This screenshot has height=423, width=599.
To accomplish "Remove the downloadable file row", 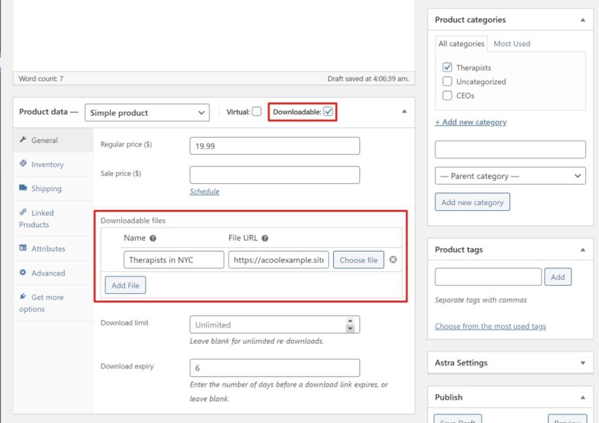I will coord(392,260).
